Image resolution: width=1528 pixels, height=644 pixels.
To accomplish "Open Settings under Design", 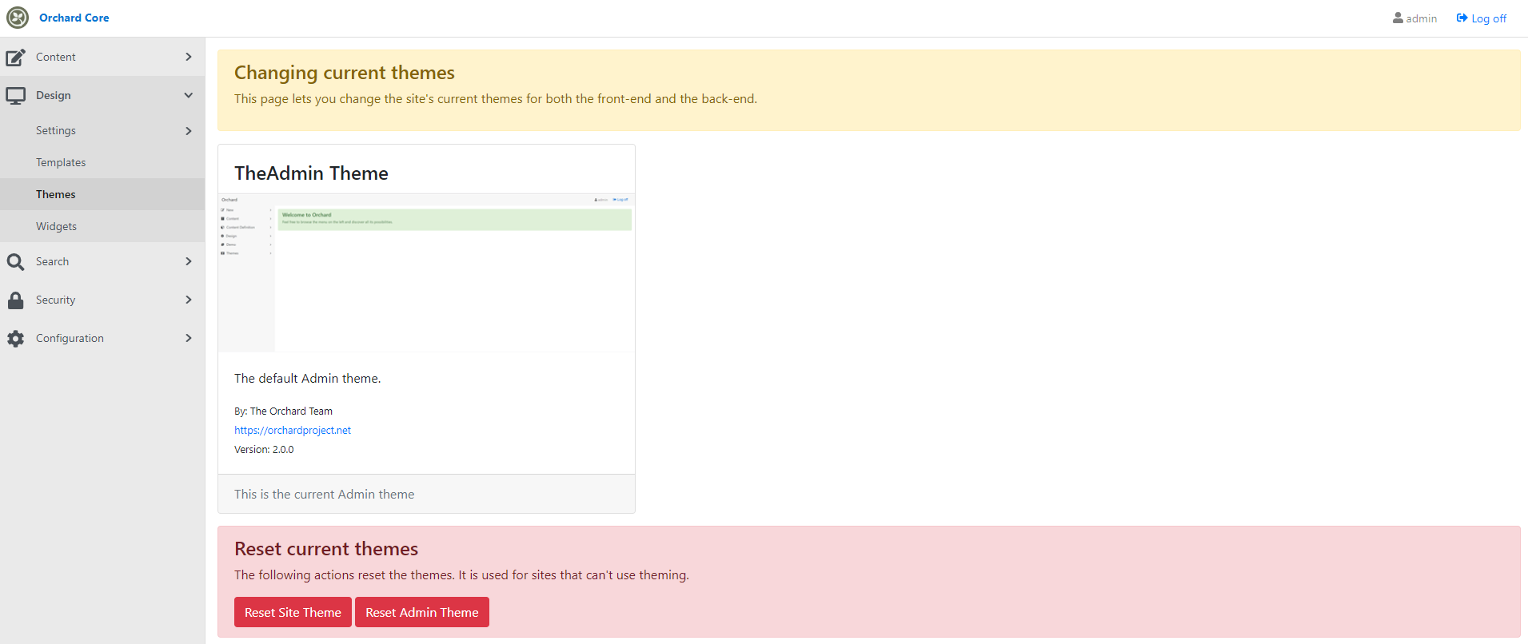I will 102,130.
